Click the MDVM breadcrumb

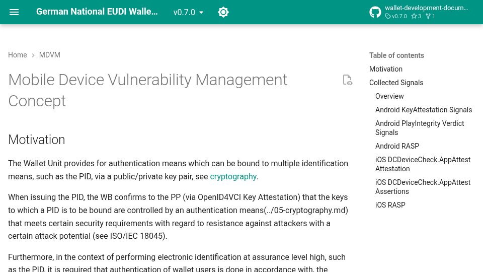point(50,55)
